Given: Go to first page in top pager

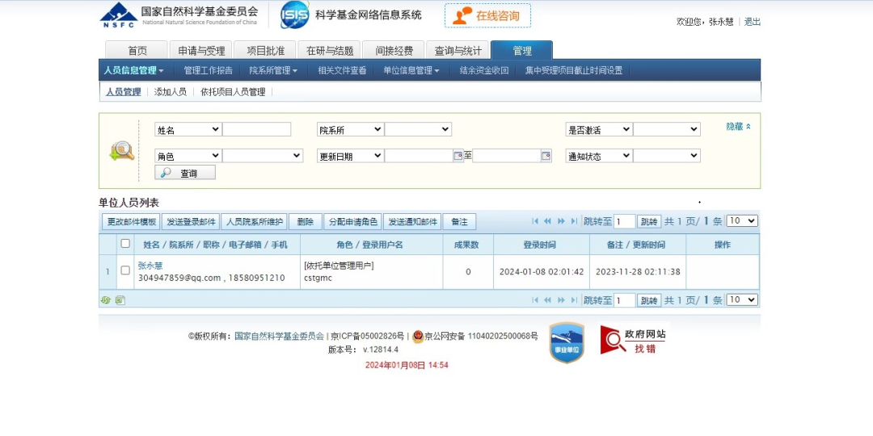Looking at the screenshot, I should click(x=536, y=221).
